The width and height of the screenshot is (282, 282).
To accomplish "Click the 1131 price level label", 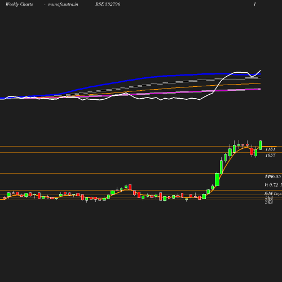I will pyautogui.click(x=270, y=149).
